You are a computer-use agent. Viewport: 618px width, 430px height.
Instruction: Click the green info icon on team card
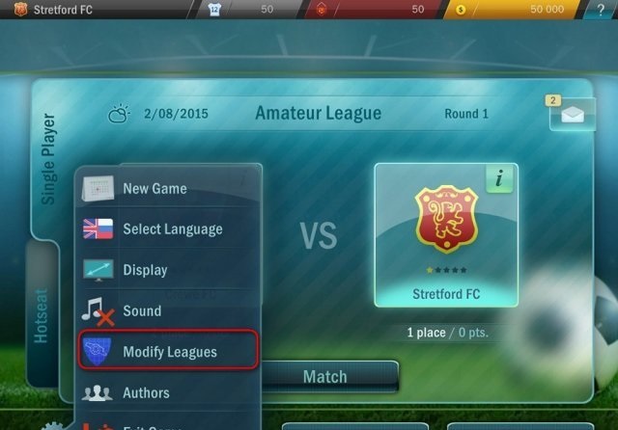point(499,178)
